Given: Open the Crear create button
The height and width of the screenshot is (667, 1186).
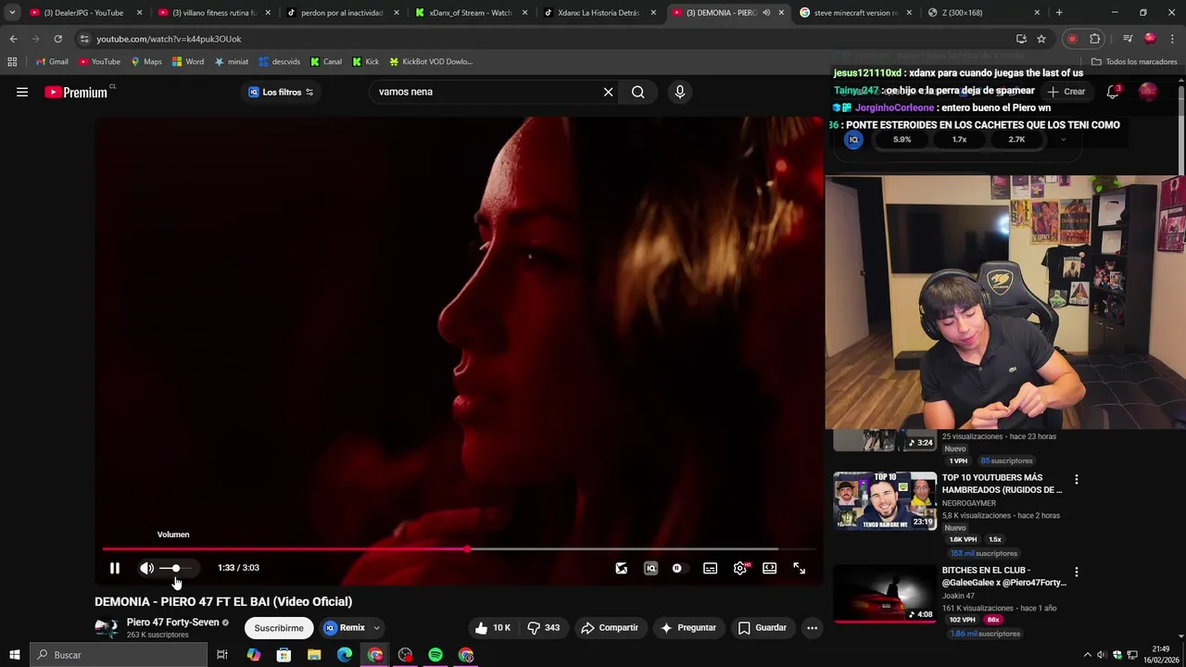Looking at the screenshot, I should pyautogui.click(x=1066, y=92).
